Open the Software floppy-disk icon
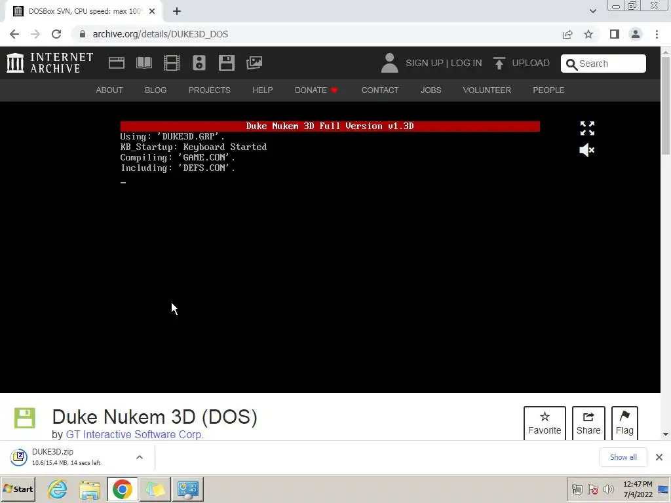 click(x=226, y=63)
